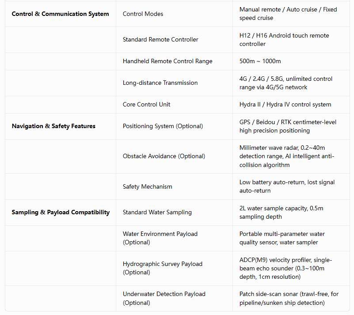This screenshot has height=315, width=354.
Task: Click the Safety Mechanism label
Action: 148,186
